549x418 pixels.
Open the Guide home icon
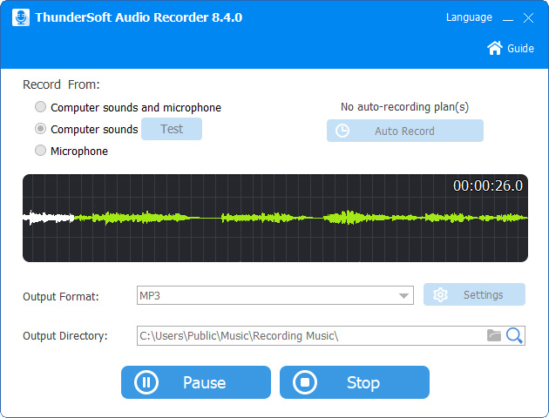point(495,48)
